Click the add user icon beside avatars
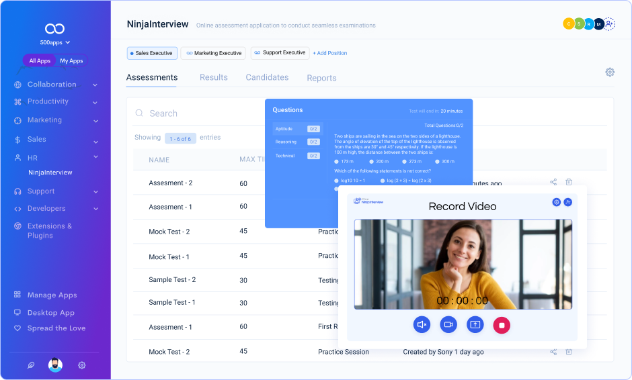The width and height of the screenshot is (632, 380). [609, 24]
